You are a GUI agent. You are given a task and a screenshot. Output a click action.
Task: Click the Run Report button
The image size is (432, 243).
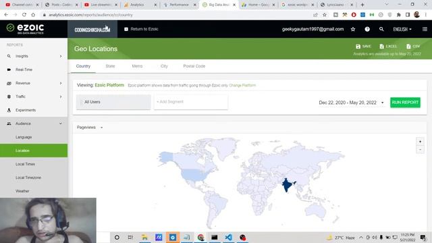click(405, 103)
